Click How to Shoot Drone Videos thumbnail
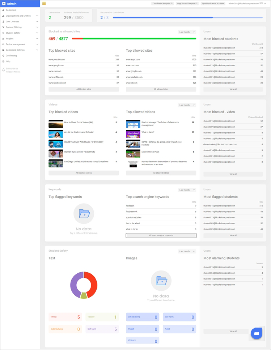This screenshot has width=271, height=350. (x=56, y=124)
